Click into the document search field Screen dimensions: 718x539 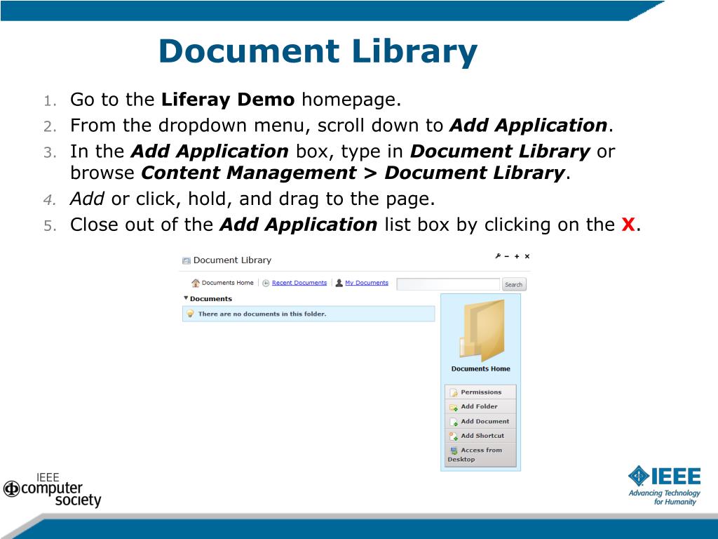(x=448, y=284)
